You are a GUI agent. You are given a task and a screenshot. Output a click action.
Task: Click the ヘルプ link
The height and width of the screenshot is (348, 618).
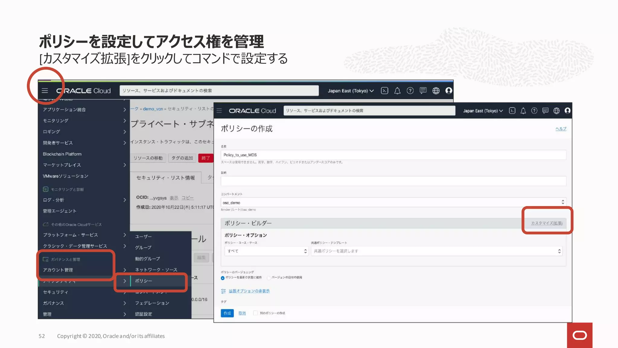tap(561, 129)
